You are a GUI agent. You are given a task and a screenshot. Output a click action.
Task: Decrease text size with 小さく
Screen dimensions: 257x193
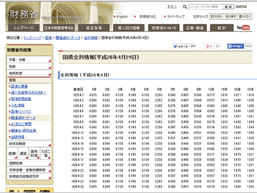(245, 17)
